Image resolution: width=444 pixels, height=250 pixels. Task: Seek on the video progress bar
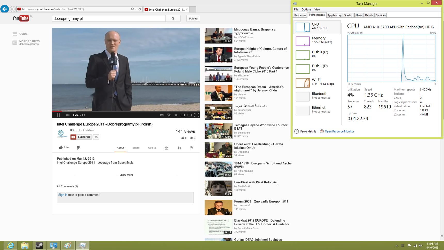coord(126,111)
